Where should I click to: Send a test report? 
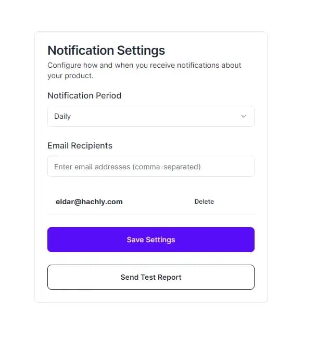point(151,277)
